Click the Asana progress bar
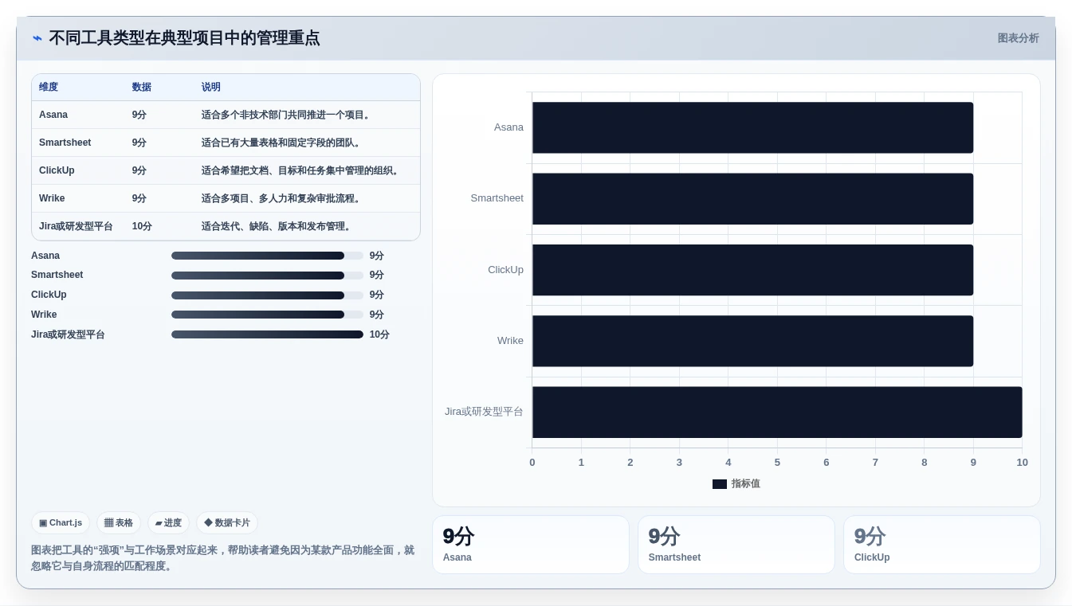 [267, 256]
